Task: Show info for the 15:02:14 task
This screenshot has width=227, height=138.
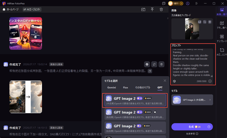Action: click(147, 64)
